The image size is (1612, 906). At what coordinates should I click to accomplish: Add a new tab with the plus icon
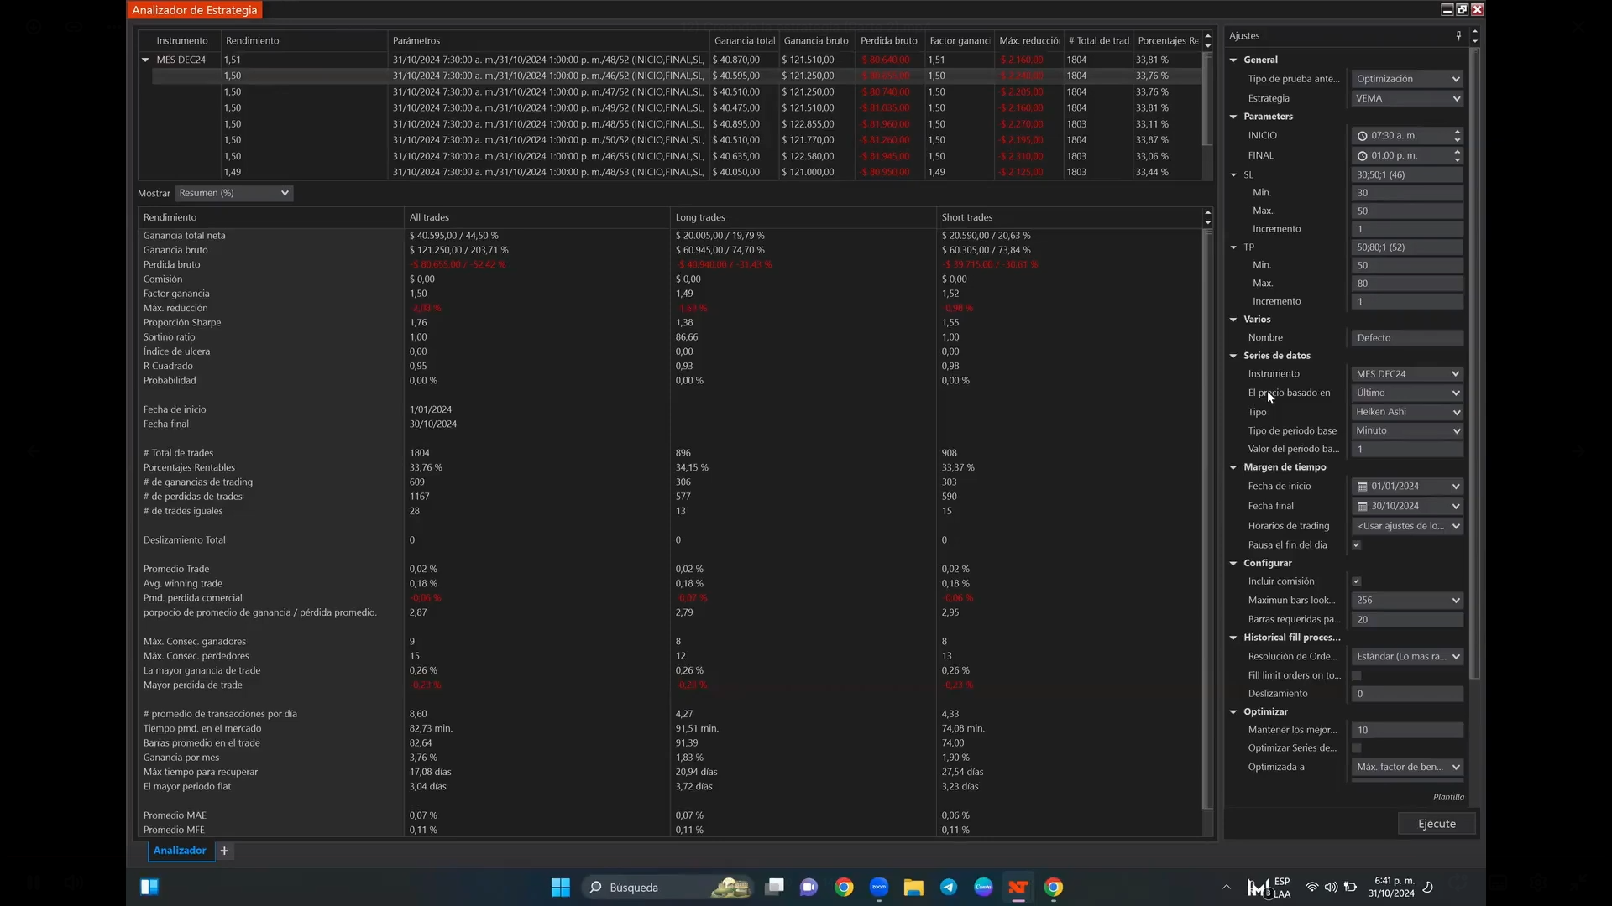pyautogui.click(x=224, y=851)
